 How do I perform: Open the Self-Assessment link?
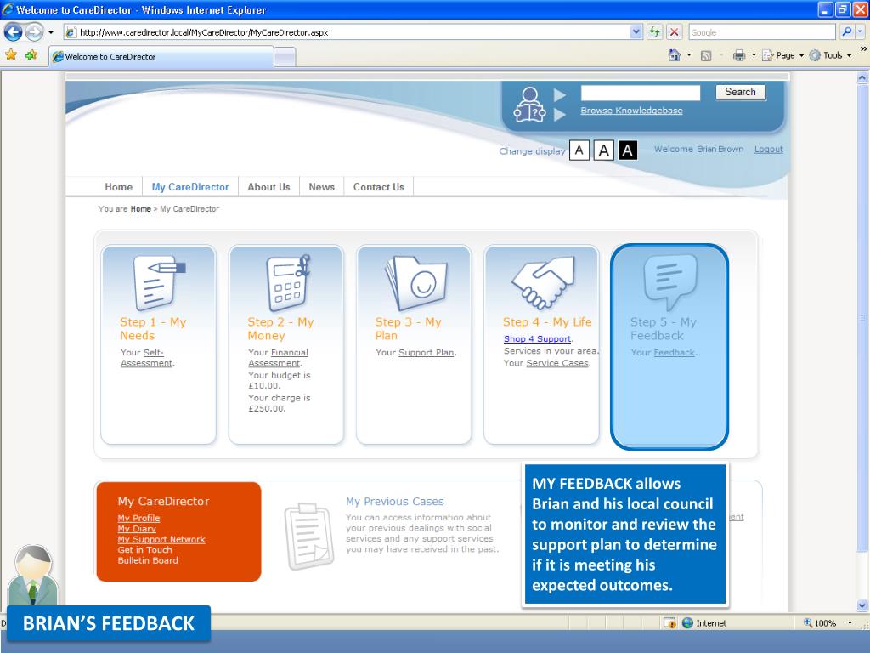pos(147,358)
